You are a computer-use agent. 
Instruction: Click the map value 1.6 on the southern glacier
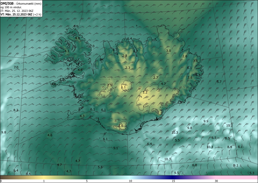coord(121,125)
